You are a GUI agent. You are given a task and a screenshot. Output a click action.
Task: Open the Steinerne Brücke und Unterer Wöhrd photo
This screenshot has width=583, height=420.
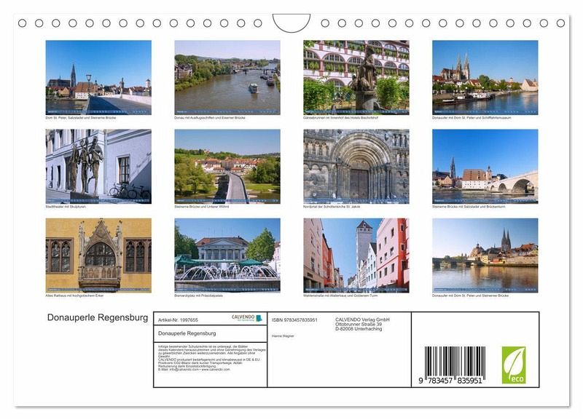[x=227, y=167]
